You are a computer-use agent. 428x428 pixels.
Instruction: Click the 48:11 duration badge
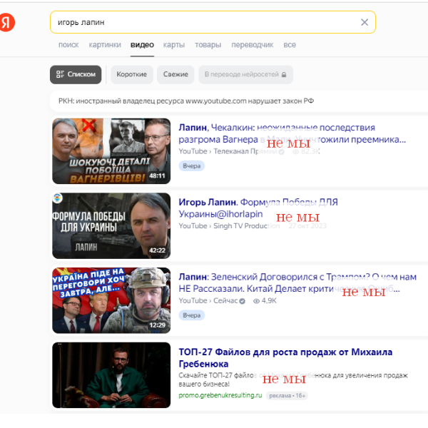click(157, 175)
